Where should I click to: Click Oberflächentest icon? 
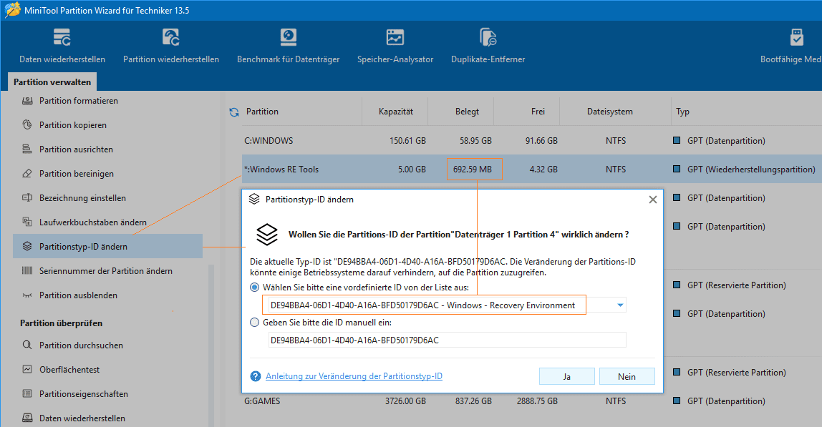pos(27,369)
